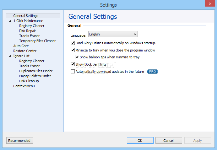The image size is (217, 150).
Task: Click the PRO badge next to automatic updates
Action: pyautogui.click(x=152, y=72)
